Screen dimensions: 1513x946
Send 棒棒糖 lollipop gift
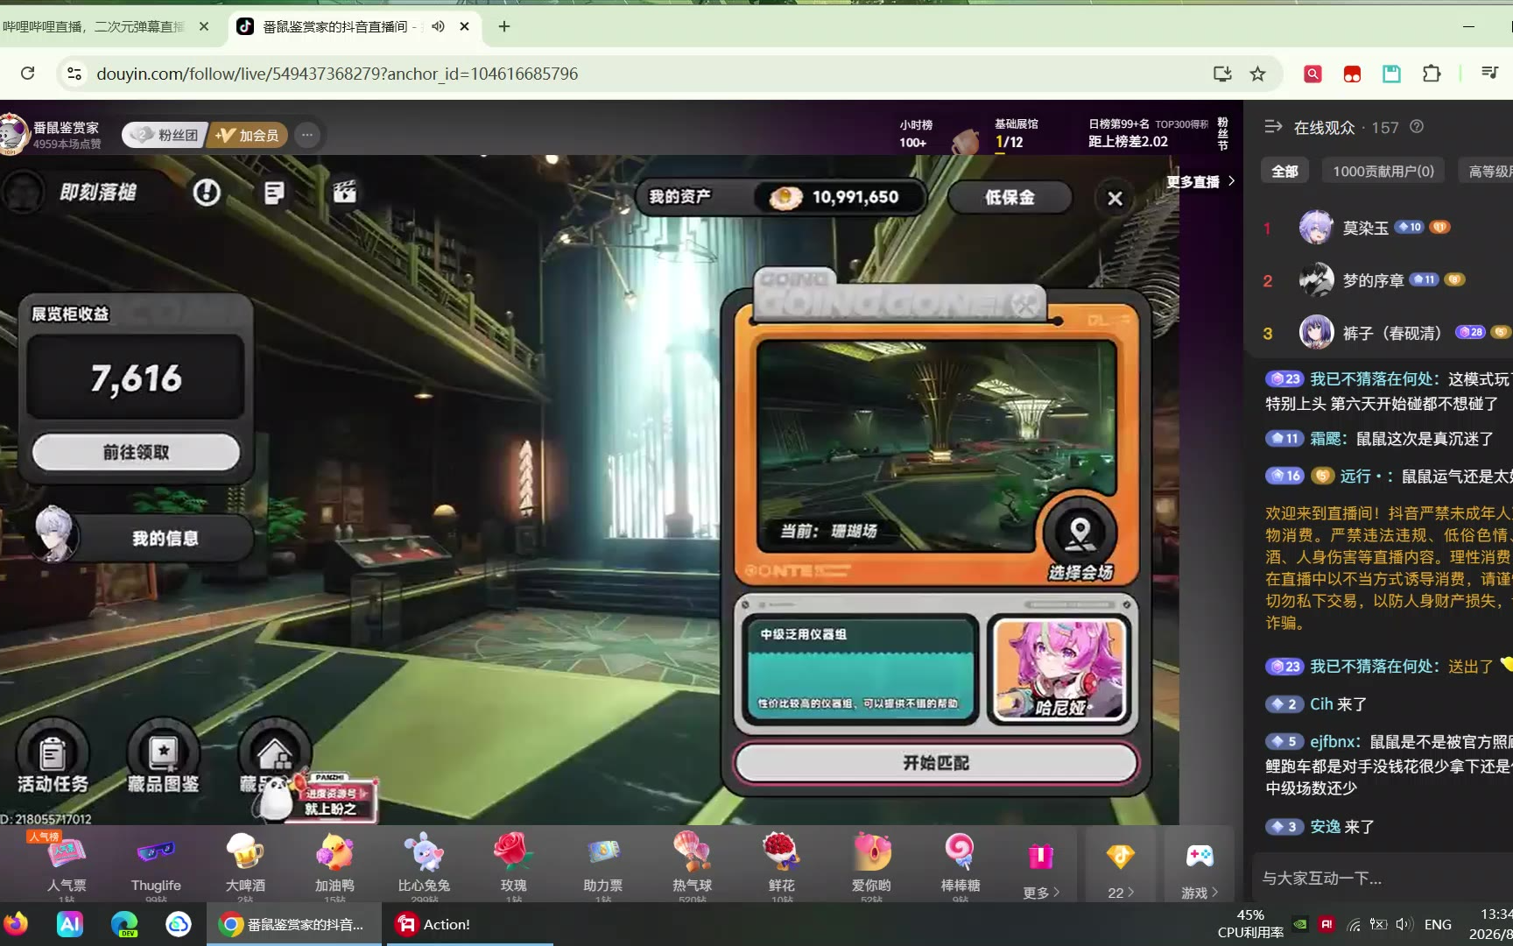tap(961, 864)
